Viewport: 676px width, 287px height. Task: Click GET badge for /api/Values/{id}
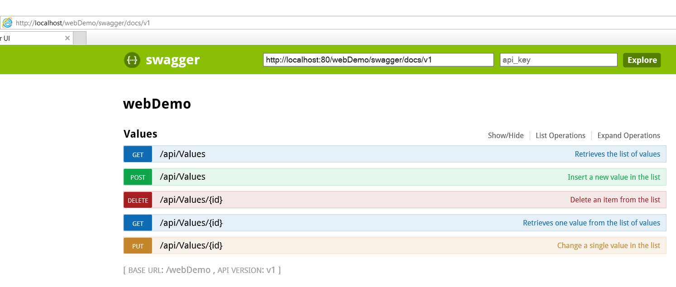[x=138, y=223]
